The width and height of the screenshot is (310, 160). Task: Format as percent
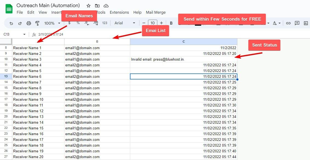pos(78,23)
